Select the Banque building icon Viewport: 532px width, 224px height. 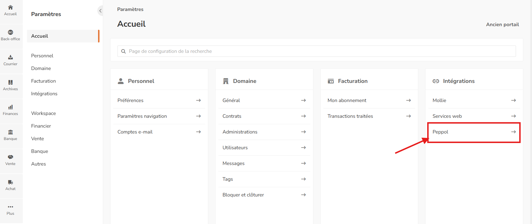[x=10, y=132]
